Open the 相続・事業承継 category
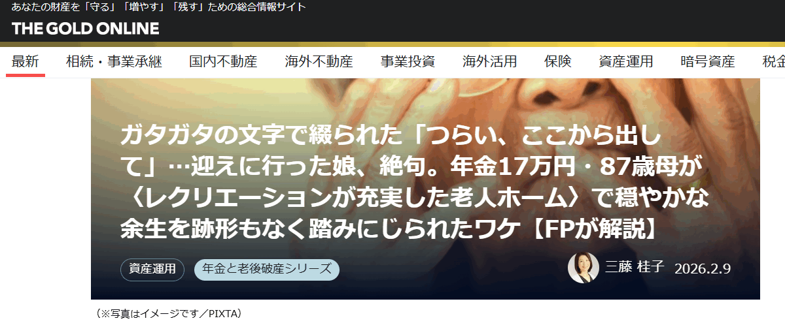Screen dimensions: 785x327 [x=114, y=62]
